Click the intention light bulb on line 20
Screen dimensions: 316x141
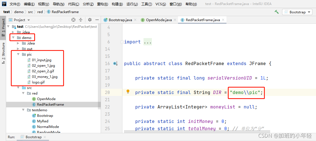128,92
